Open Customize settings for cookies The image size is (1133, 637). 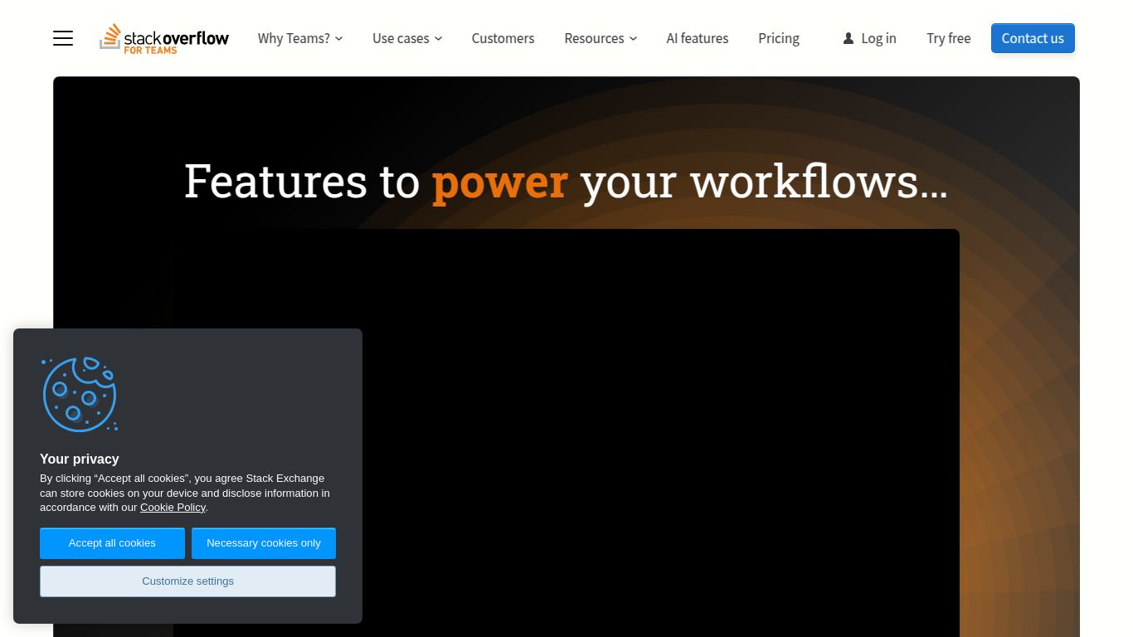click(187, 581)
